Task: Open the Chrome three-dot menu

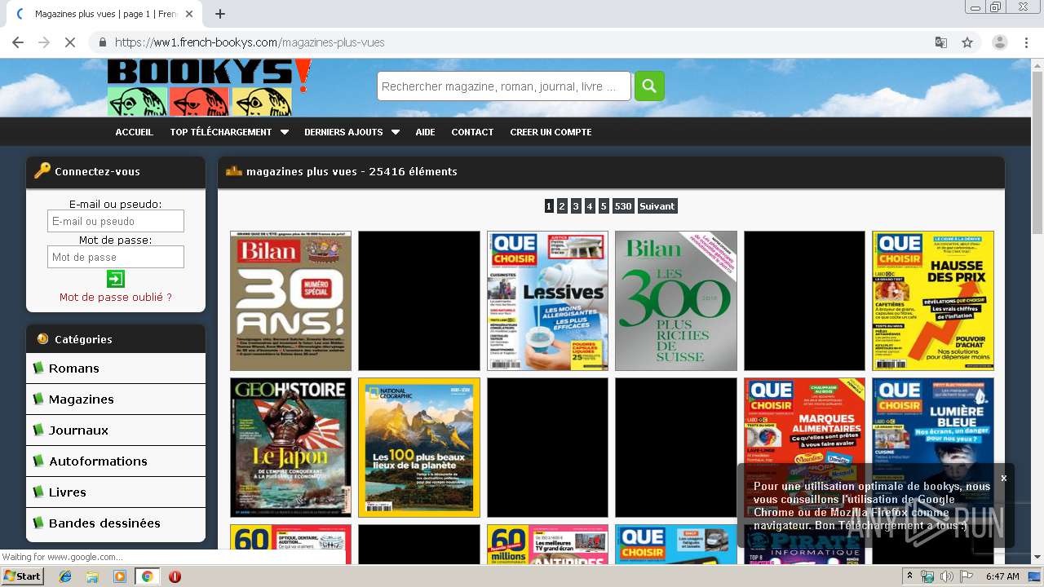Action: click(1027, 42)
